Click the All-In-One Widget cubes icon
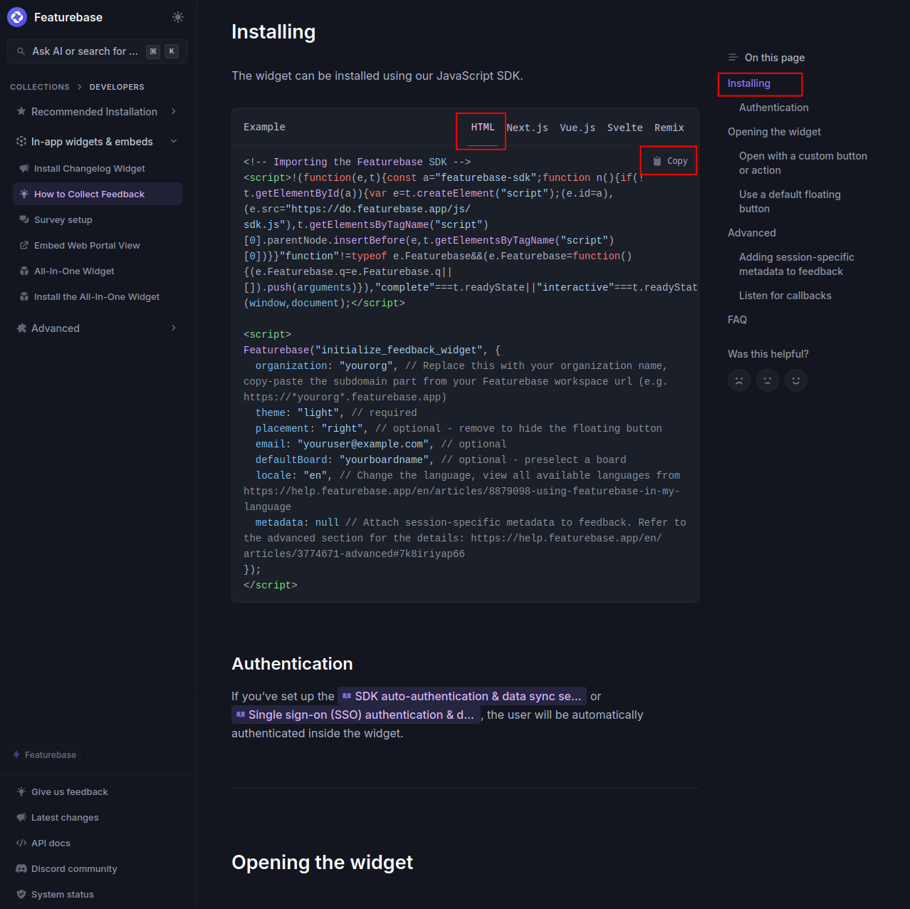This screenshot has width=910, height=909. click(24, 271)
